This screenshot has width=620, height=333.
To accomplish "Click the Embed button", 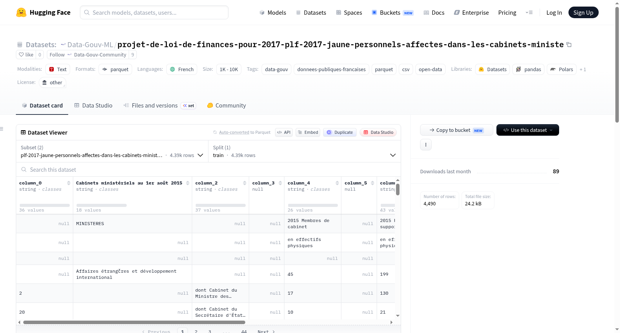I will click(x=308, y=132).
